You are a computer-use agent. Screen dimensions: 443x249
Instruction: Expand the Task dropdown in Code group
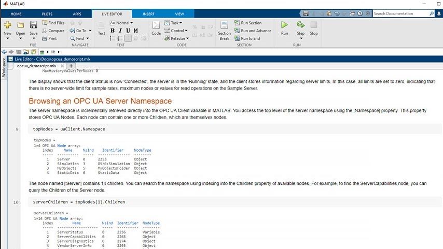175,23
